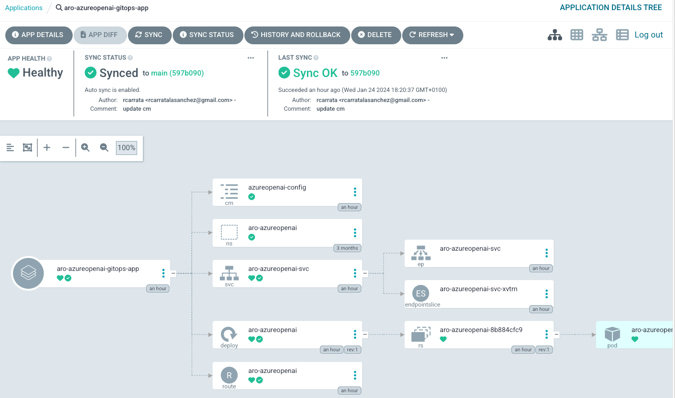Click the Sync button

click(149, 35)
